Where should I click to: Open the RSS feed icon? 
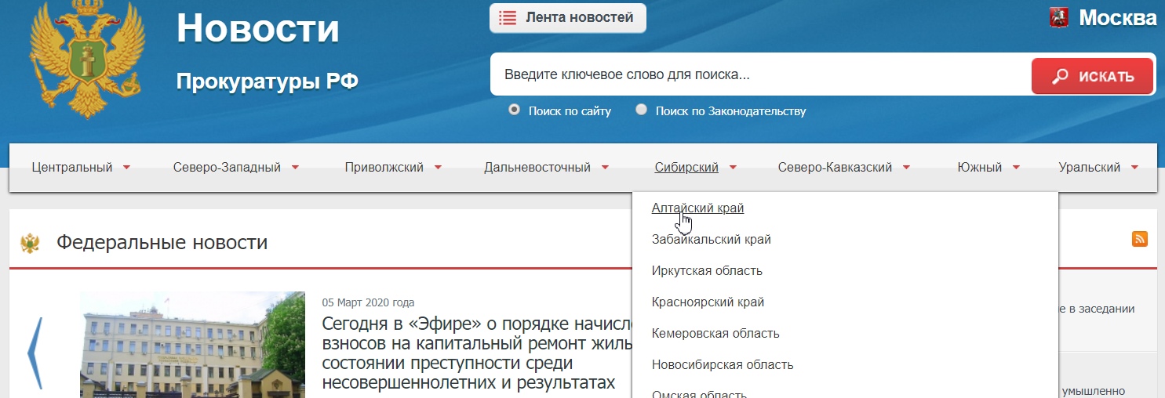click(x=1140, y=239)
